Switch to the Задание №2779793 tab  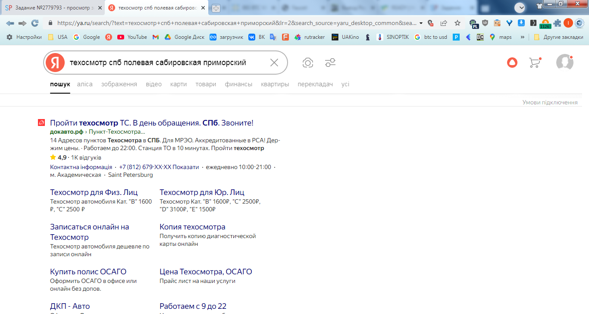(x=53, y=8)
